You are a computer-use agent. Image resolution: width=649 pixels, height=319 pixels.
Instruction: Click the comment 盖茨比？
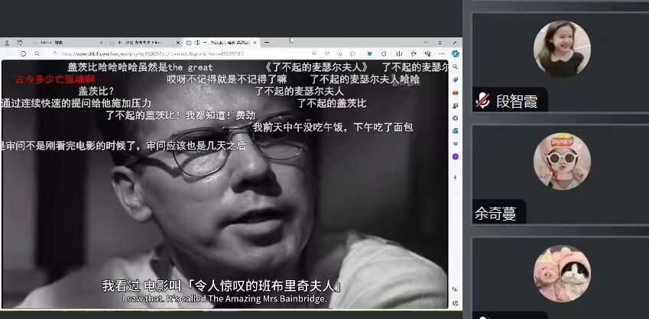96,91
